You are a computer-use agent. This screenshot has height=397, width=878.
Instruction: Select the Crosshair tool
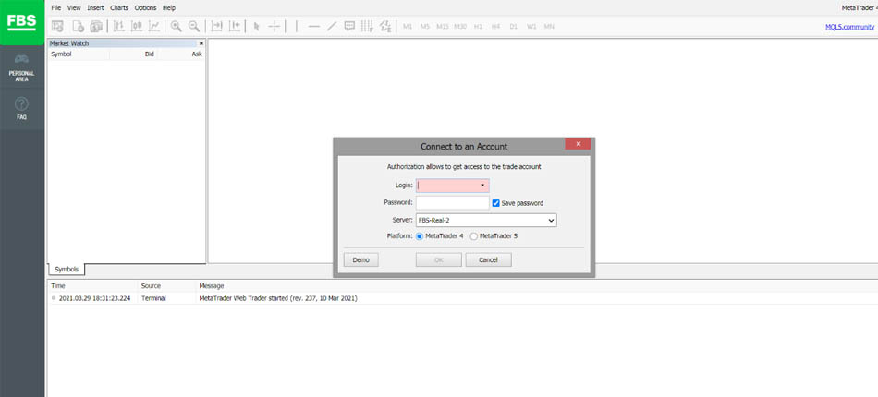point(274,26)
